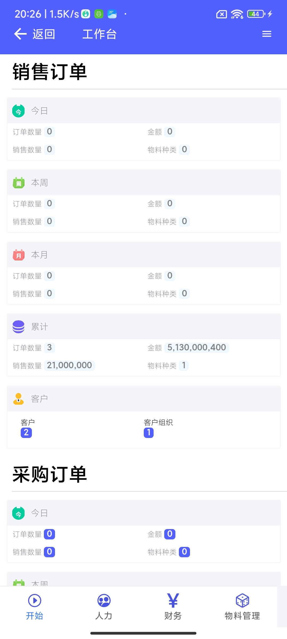Tap the 今日 icon under 采购订单

pyautogui.click(x=18, y=513)
